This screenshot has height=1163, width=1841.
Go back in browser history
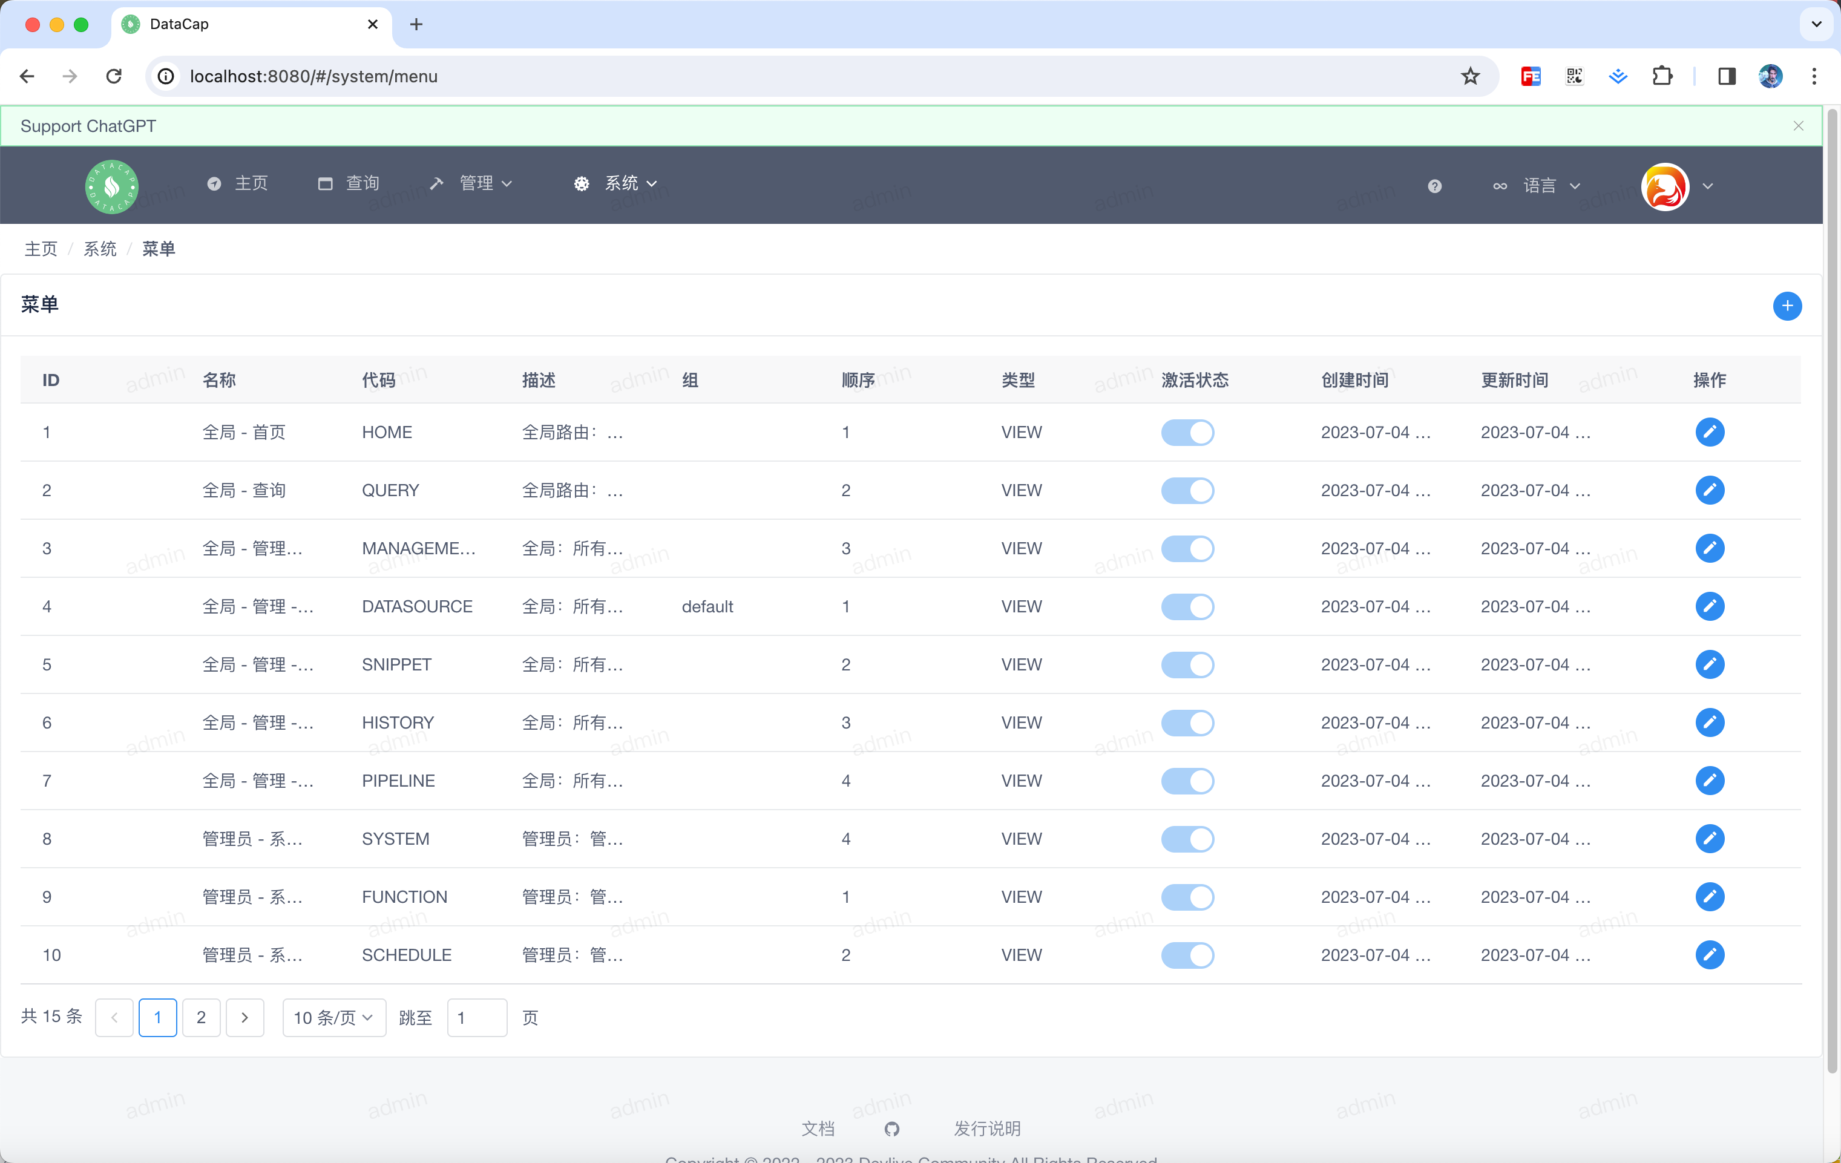(27, 76)
